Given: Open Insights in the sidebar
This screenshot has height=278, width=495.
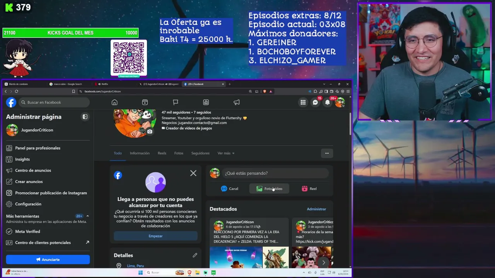Looking at the screenshot, I should pos(48,159).
